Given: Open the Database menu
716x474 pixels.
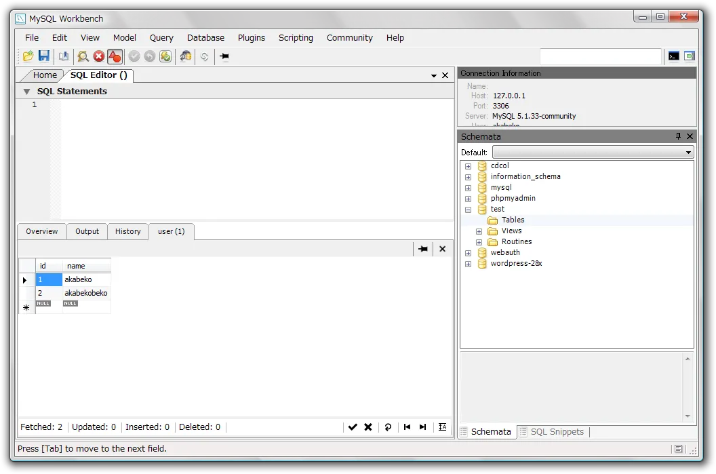Looking at the screenshot, I should (x=205, y=38).
